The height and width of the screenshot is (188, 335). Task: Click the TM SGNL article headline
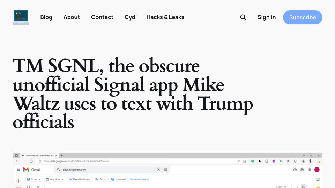click(x=133, y=94)
